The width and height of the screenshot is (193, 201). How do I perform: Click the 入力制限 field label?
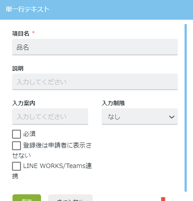click(113, 103)
